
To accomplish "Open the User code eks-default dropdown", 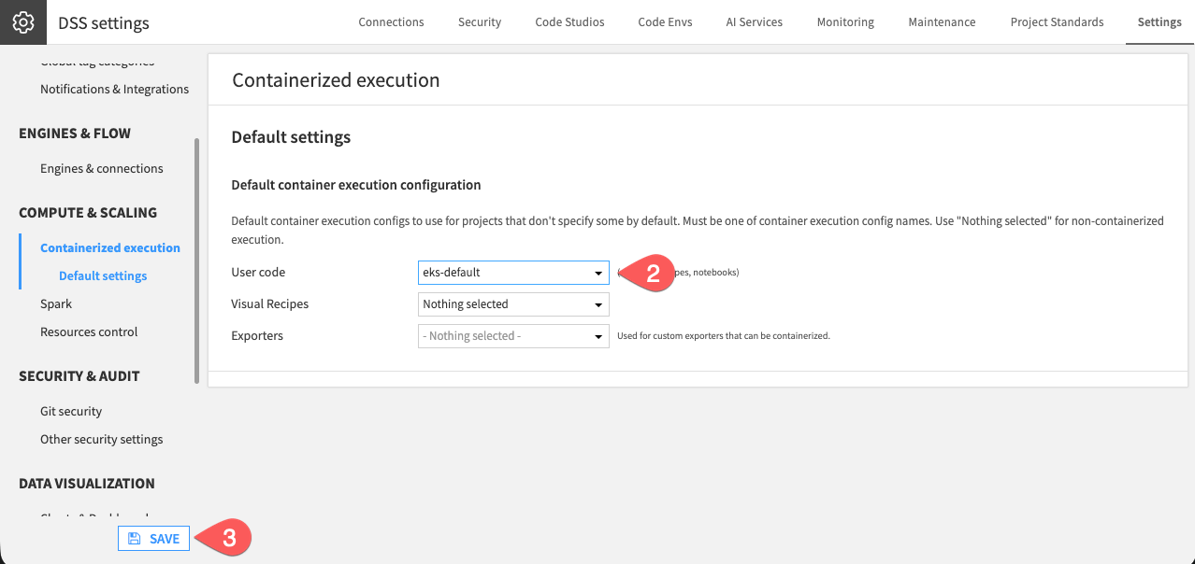I will [x=513, y=273].
